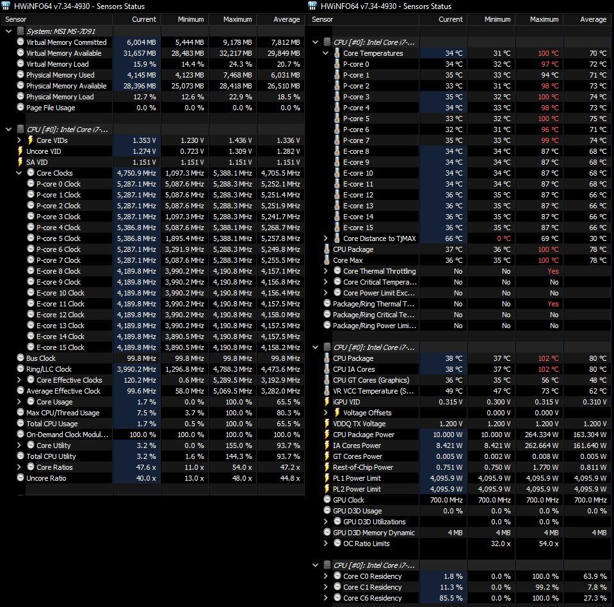The image size is (614, 607).
Task: Click the chip icon of the third CPU [#0] group on the right
Action: 327,565
